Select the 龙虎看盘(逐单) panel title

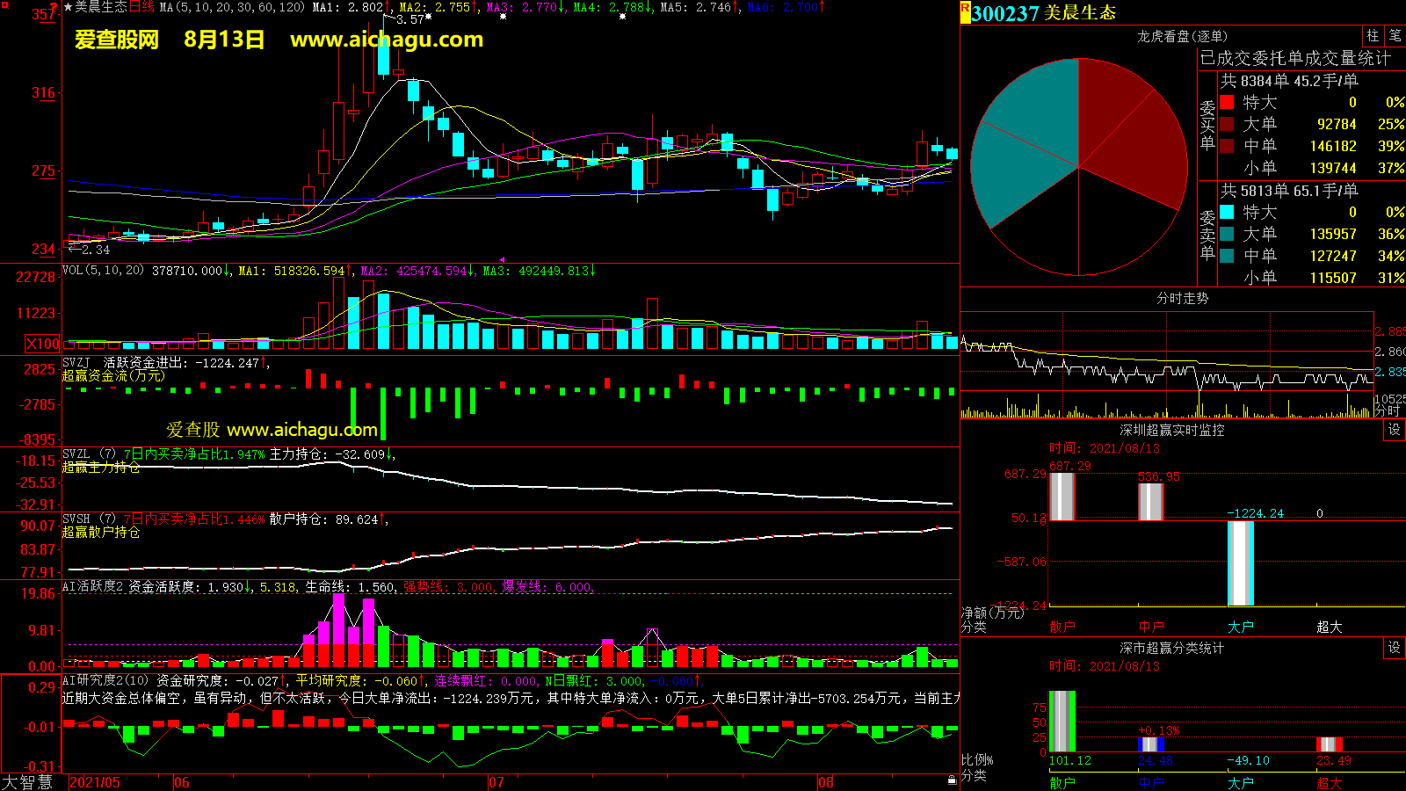pos(1182,36)
